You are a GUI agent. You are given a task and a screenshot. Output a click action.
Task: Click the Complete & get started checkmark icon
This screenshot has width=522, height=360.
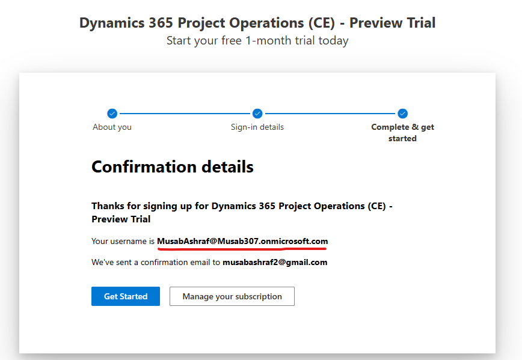403,114
